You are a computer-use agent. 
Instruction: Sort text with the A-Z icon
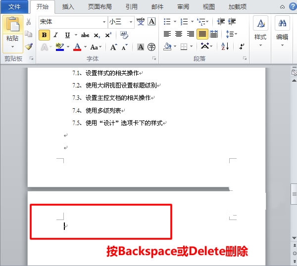coord(225,46)
